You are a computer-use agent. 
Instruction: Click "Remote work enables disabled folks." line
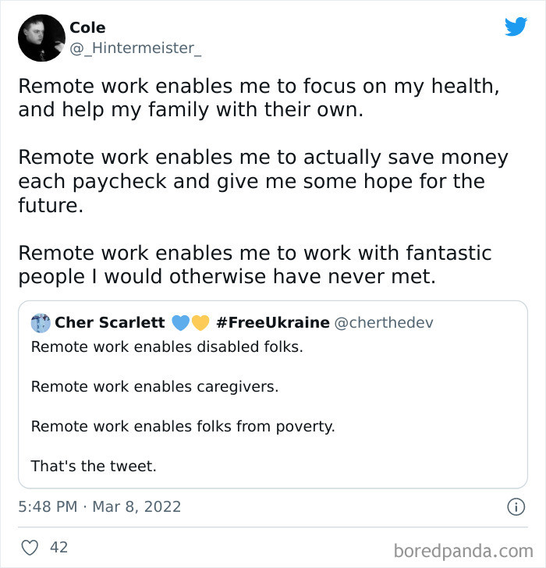(x=167, y=346)
